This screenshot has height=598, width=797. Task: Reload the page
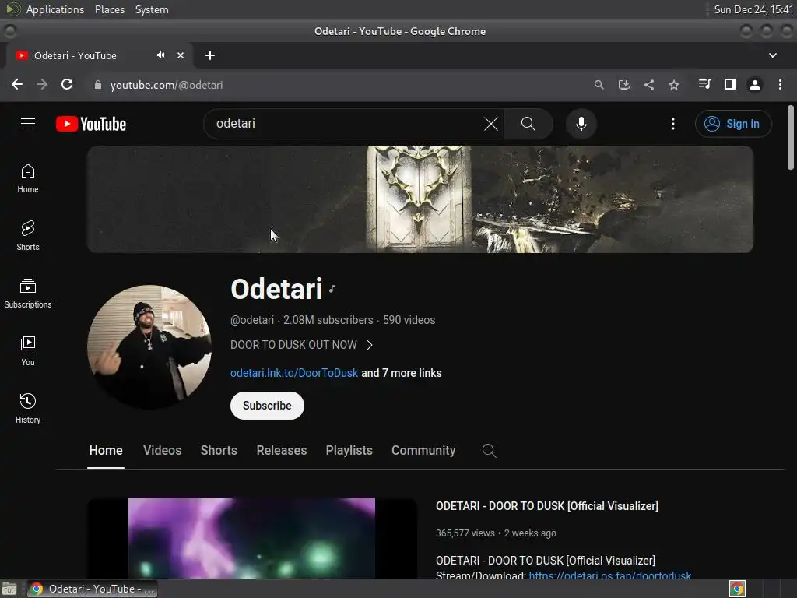tap(67, 85)
